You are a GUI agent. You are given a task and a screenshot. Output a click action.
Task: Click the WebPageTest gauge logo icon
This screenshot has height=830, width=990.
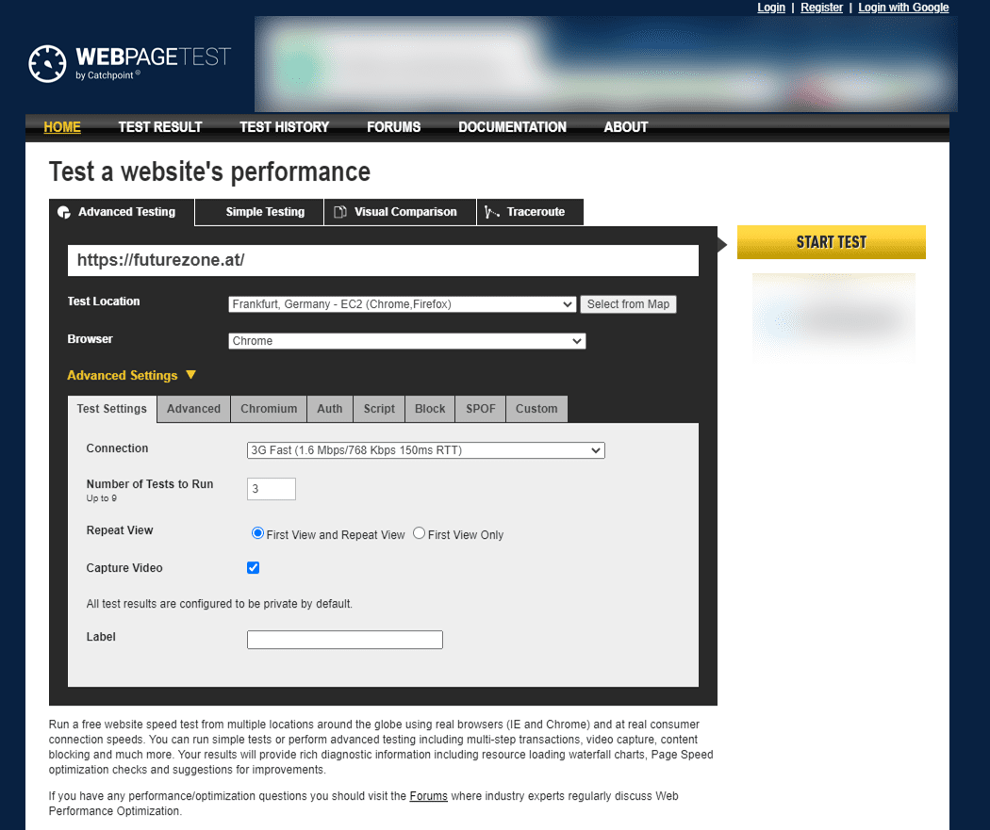coord(47,64)
